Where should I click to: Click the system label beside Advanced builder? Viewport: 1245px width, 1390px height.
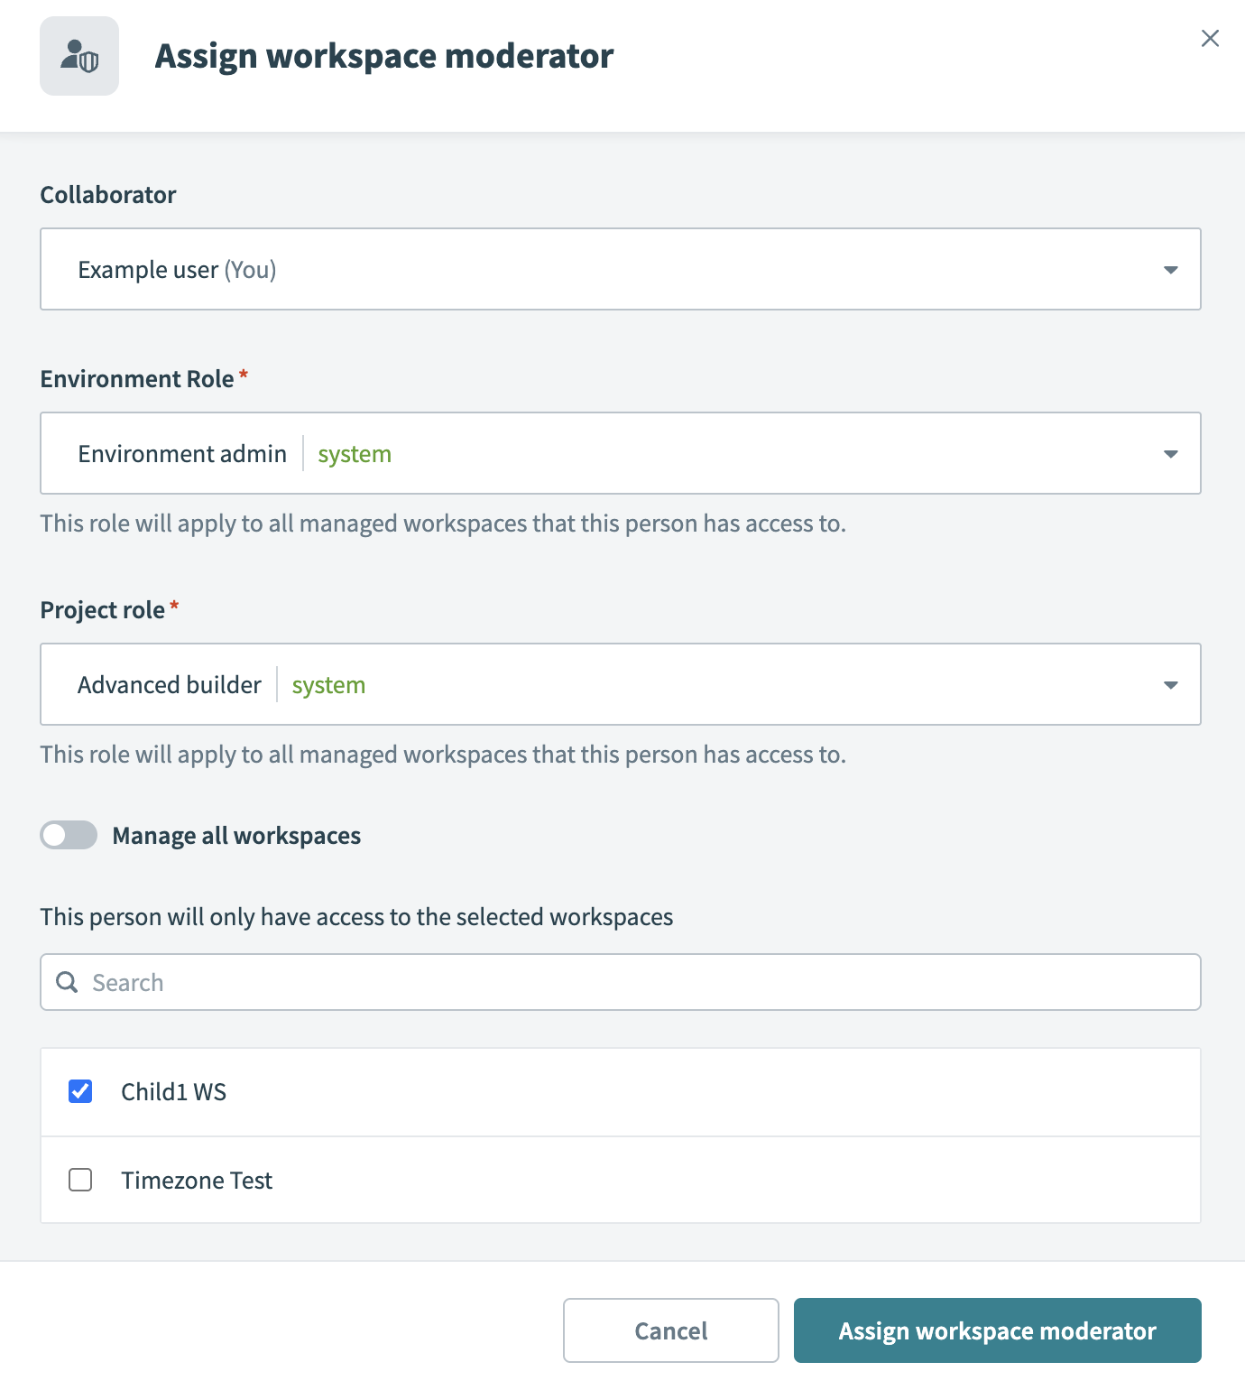tap(327, 684)
